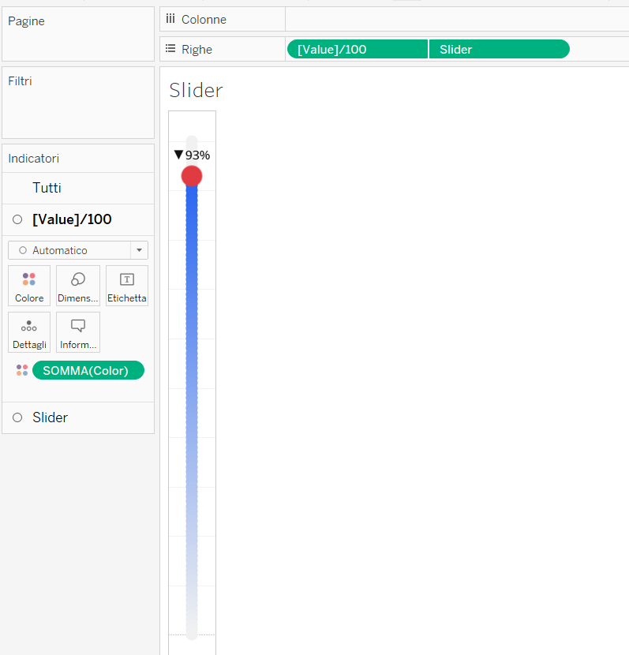The width and height of the screenshot is (629, 655).
Task: Open the Automatico mark type dropdown
Action: (x=69, y=250)
